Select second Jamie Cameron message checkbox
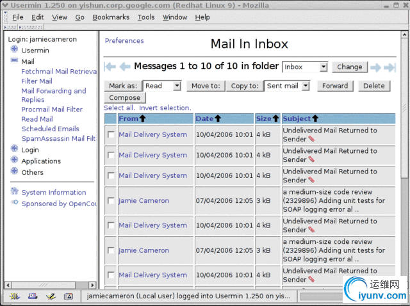The width and height of the screenshot is (410, 306). [111, 250]
